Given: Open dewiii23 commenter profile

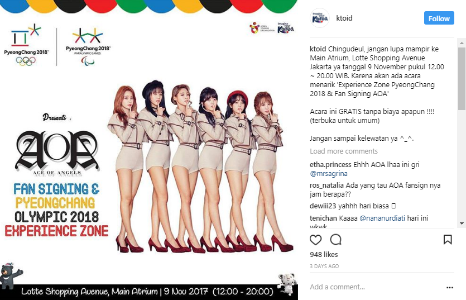Looking at the screenshot, I should (x=323, y=206).
